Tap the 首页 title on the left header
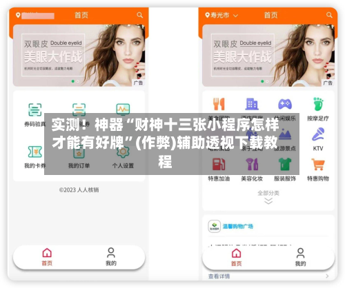Image resolution: width=345 pixels, height=288 pixels. click(x=81, y=15)
